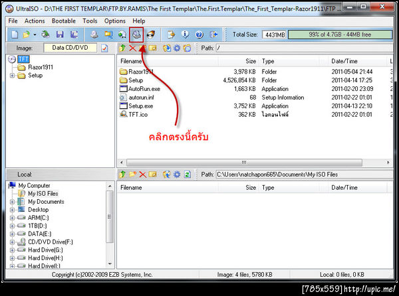Click the blue gear icon in image pane toolbar
399x296 pixels.
click(x=177, y=48)
